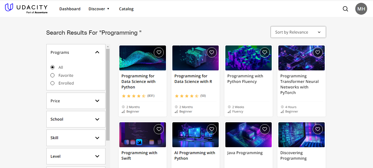373x168 pixels.
Task: Click the heart on AI Programming with Python
Action: [212, 129]
